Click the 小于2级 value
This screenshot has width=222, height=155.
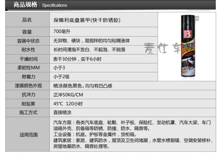[x=61, y=77]
